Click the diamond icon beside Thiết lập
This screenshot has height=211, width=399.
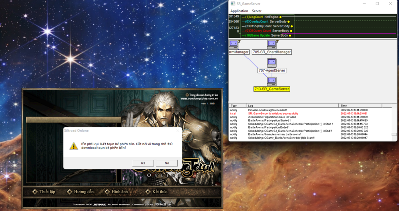coord(35,192)
